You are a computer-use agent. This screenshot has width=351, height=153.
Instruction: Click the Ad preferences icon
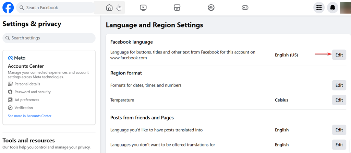tap(10, 100)
